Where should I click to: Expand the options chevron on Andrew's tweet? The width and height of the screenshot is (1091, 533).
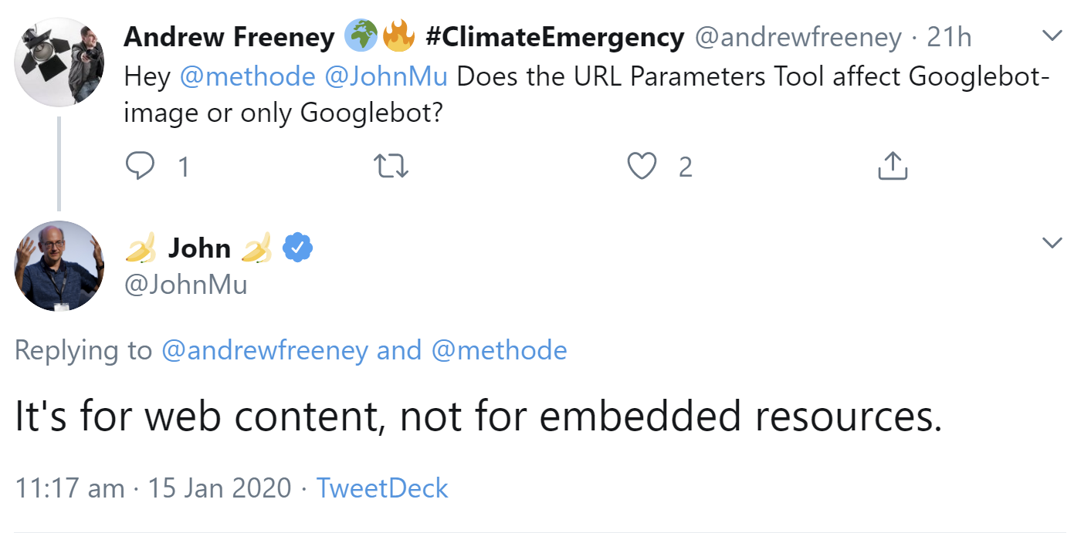pyautogui.click(x=1052, y=35)
